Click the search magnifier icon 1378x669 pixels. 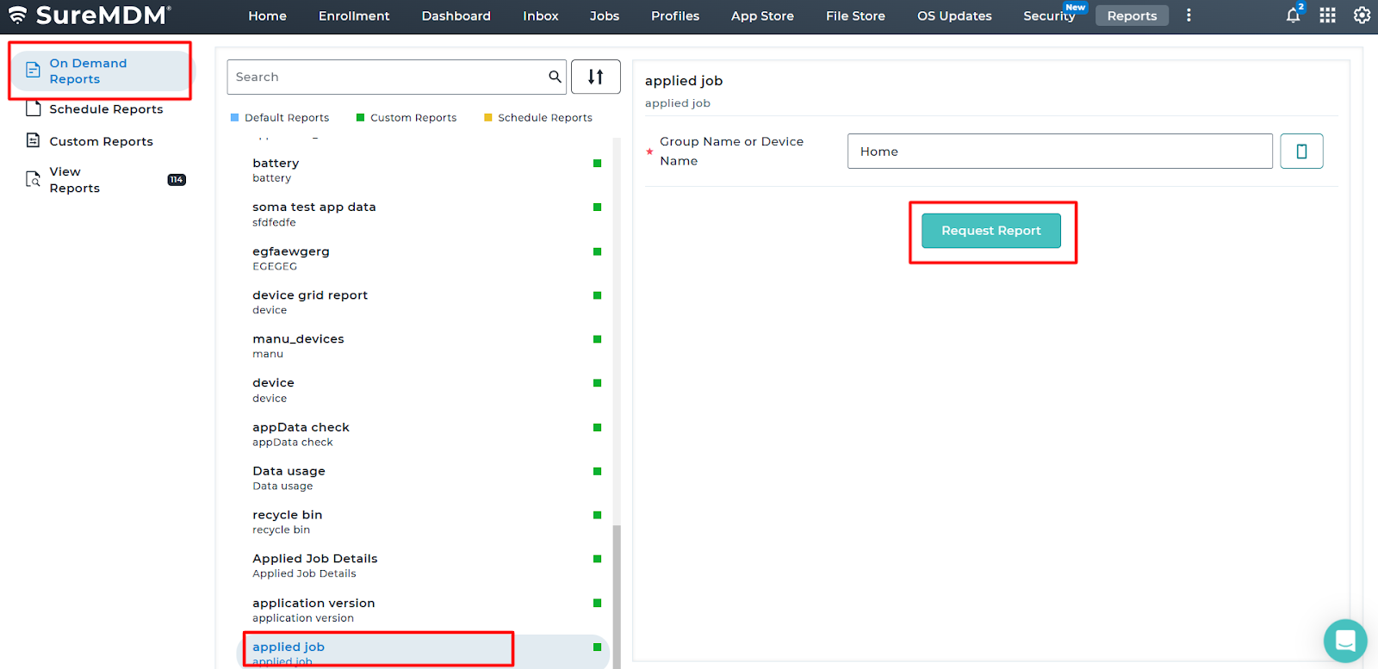click(x=555, y=77)
